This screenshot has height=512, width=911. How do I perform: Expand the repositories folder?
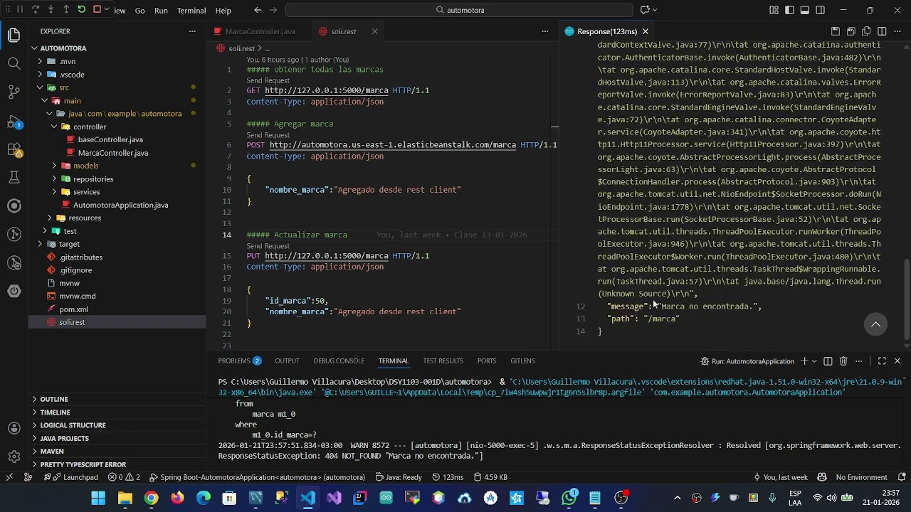coord(54,179)
